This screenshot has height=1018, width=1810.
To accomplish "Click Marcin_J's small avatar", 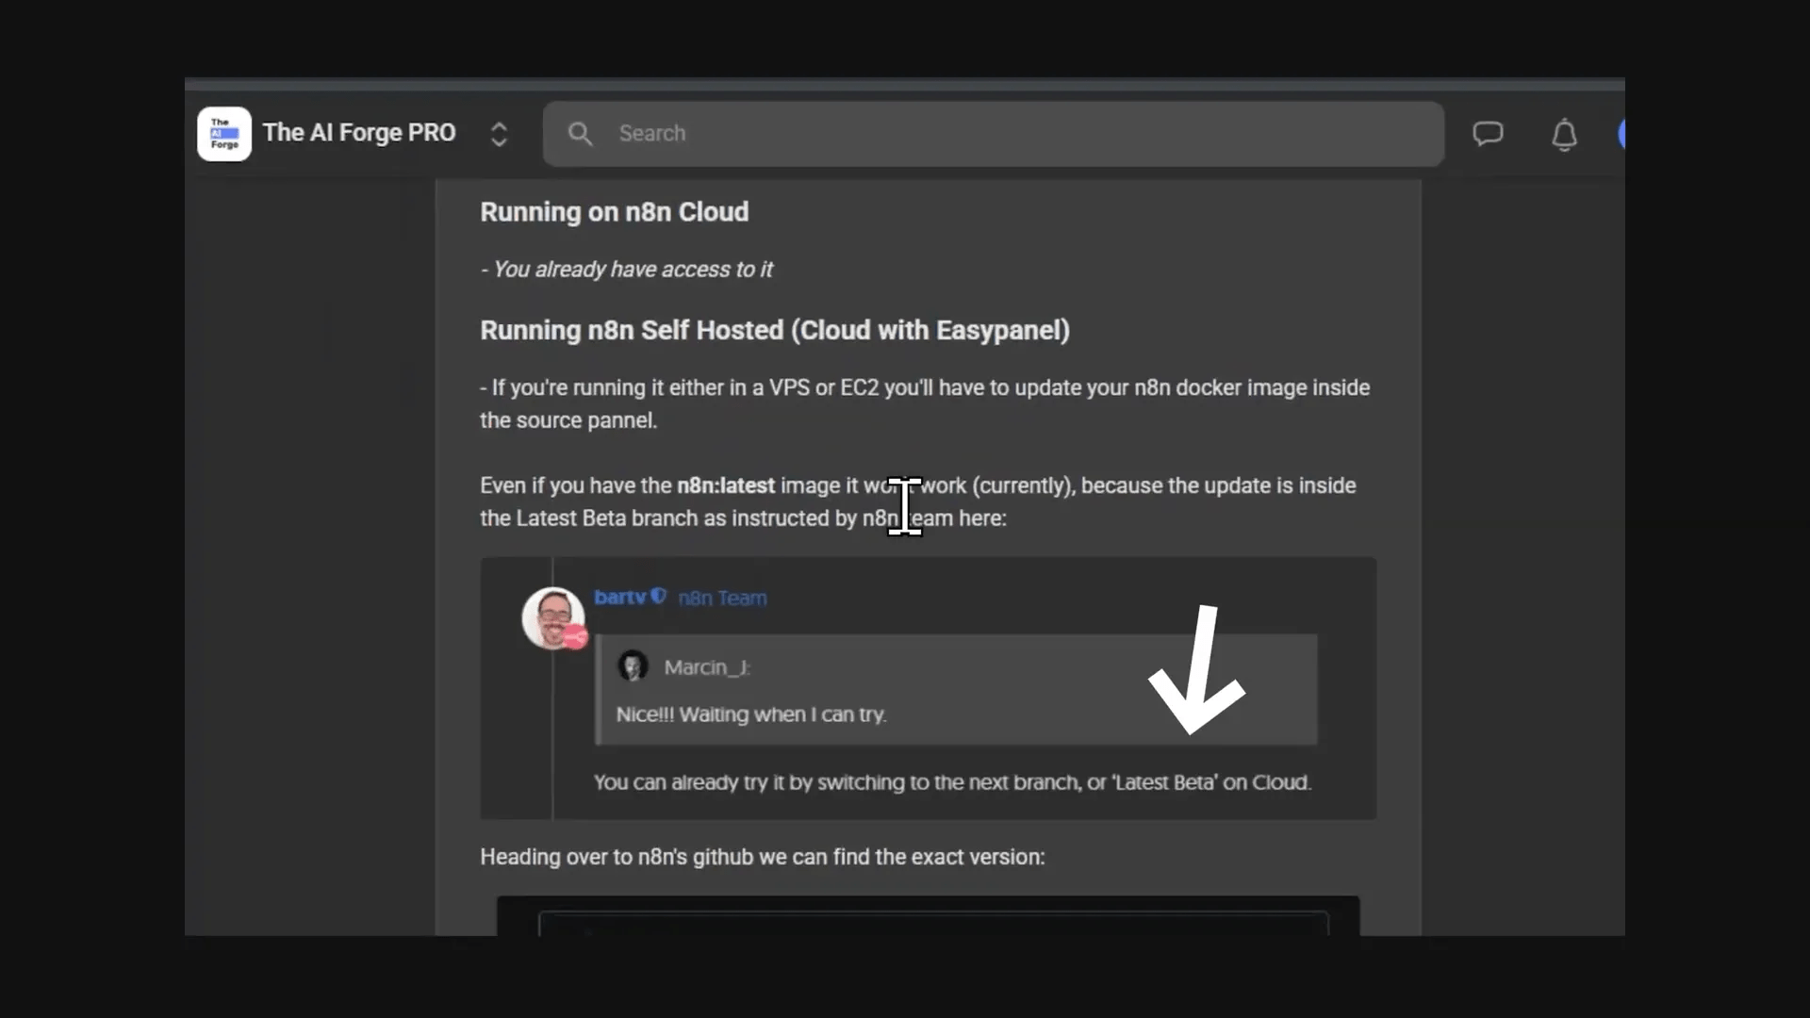I will (633, 665).
